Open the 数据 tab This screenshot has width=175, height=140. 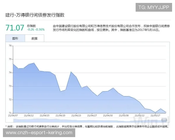coord(34,38)
